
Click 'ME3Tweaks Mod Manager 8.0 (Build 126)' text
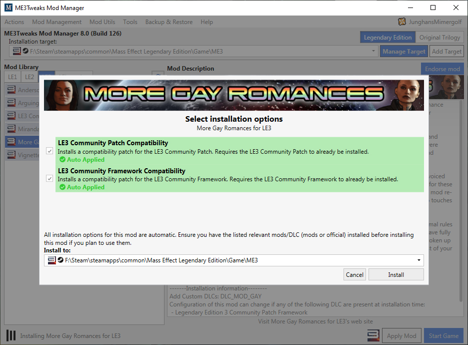click(x=62, y=33)
